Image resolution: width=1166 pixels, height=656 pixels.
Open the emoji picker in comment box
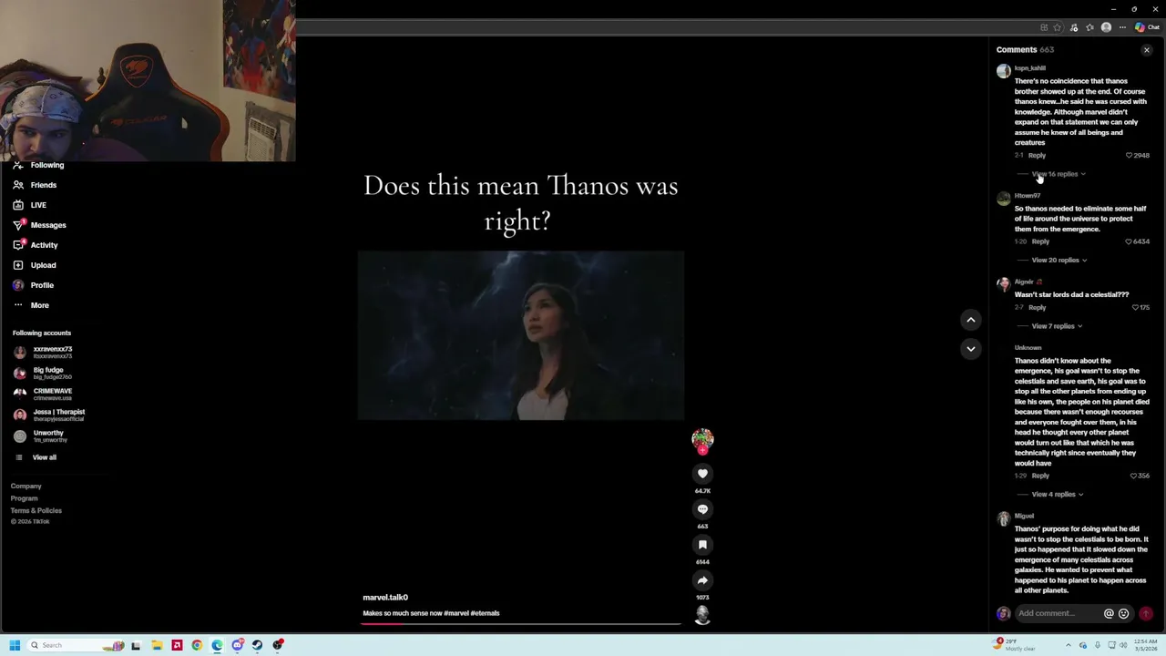1123,614
